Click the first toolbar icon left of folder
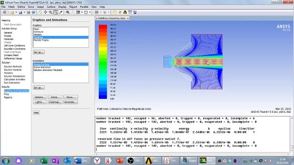 click(x=5, y=12)
